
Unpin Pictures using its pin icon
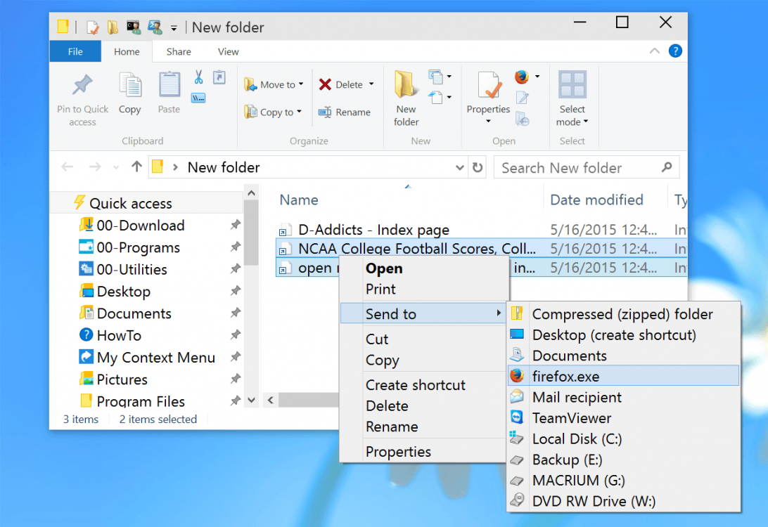click(236, 379)
